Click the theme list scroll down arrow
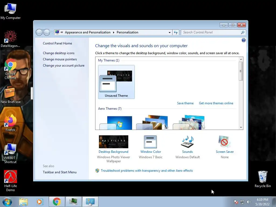The image size is (276, 207). click(x=241, y=127)
